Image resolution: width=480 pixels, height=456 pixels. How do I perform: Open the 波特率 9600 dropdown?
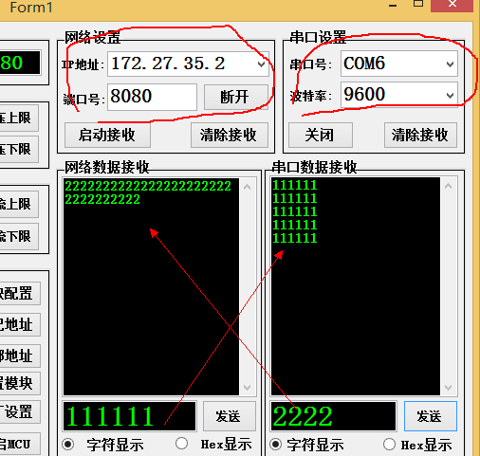pyautogui.click(x=450, y=95)
